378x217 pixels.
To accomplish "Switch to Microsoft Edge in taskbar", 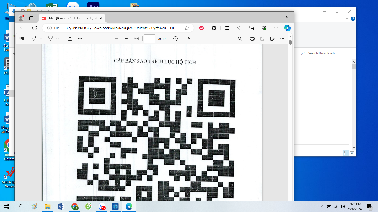I will point(129,207).
